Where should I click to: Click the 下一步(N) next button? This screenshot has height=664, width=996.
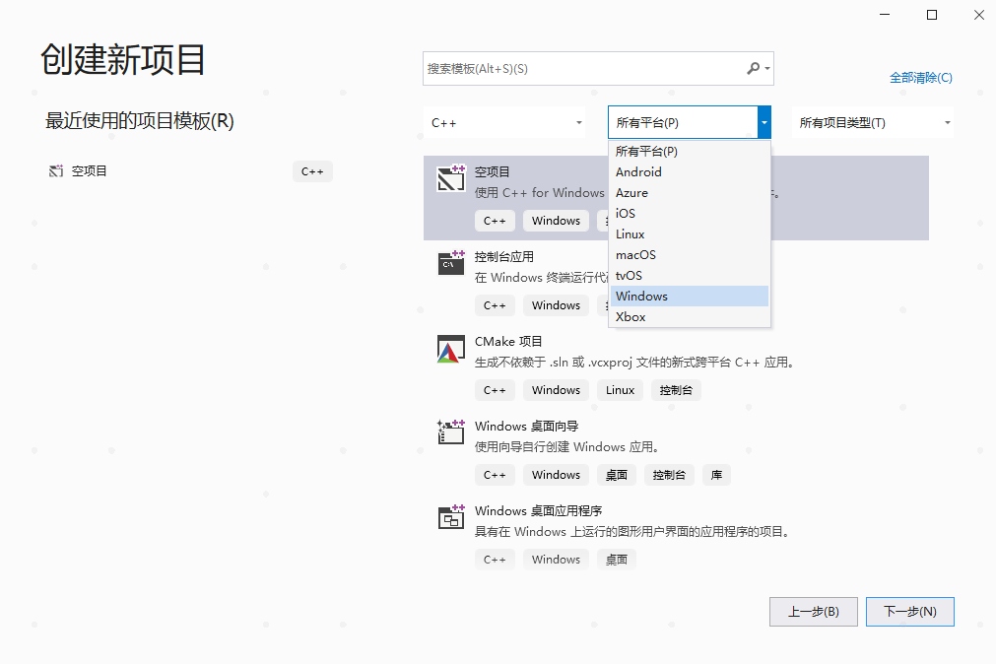coord(910,611)
